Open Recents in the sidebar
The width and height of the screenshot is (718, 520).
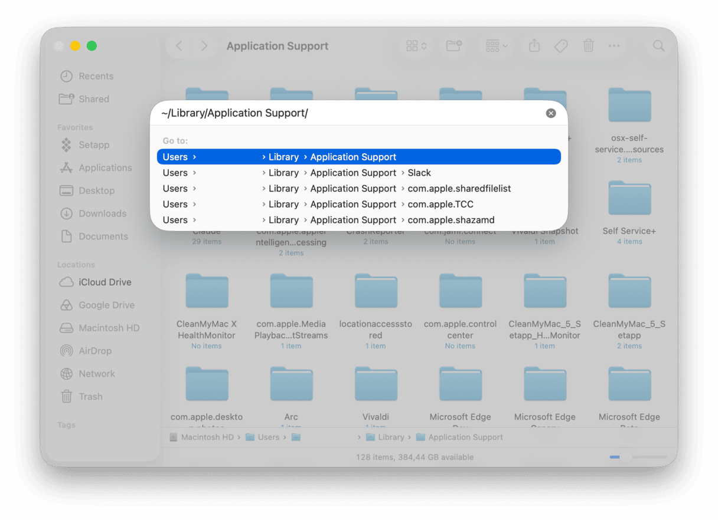tap(87, 76)
